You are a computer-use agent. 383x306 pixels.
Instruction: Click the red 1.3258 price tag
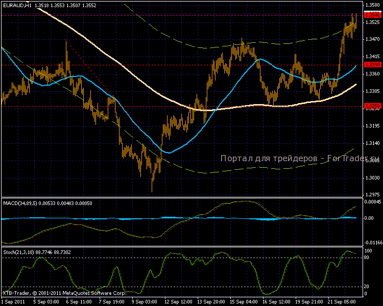(x=372, y=106)
